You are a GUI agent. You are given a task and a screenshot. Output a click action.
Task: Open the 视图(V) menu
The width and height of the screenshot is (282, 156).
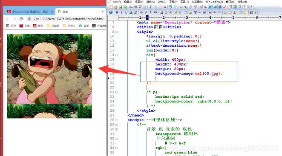click(x=139, y=2)
